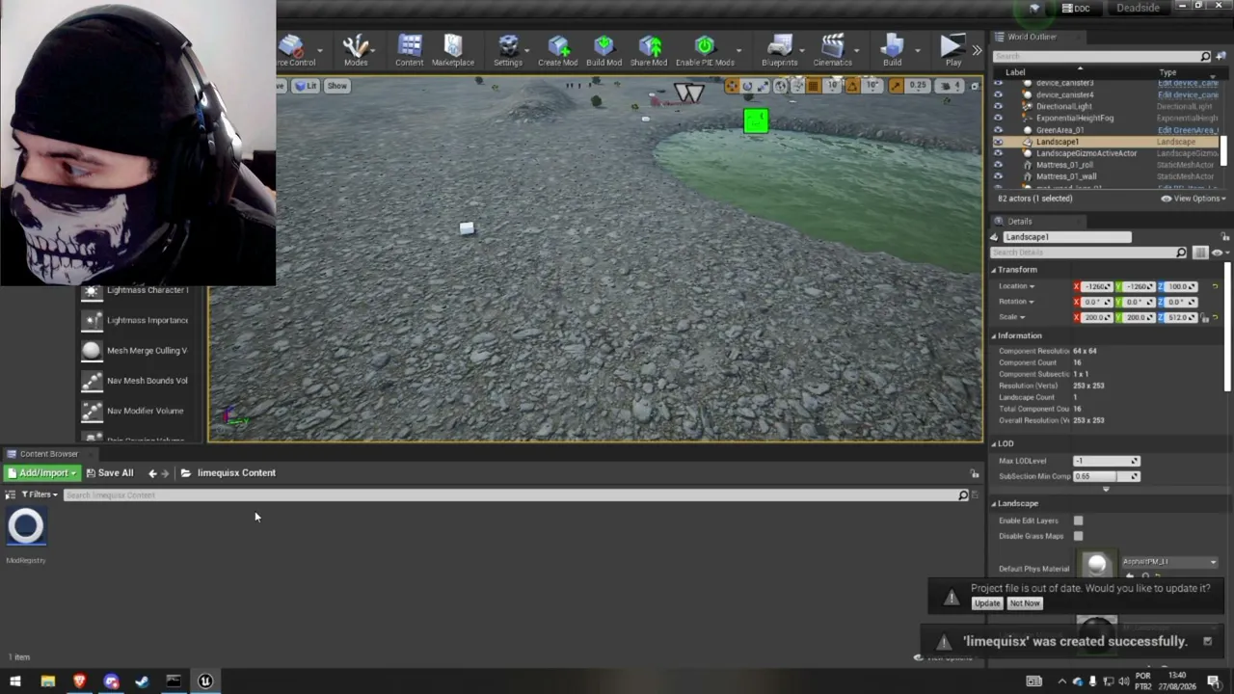1234x694 pixels.
Task: Toggle visibility of ExponentialHeightFog actor
Action: point(998,118)
